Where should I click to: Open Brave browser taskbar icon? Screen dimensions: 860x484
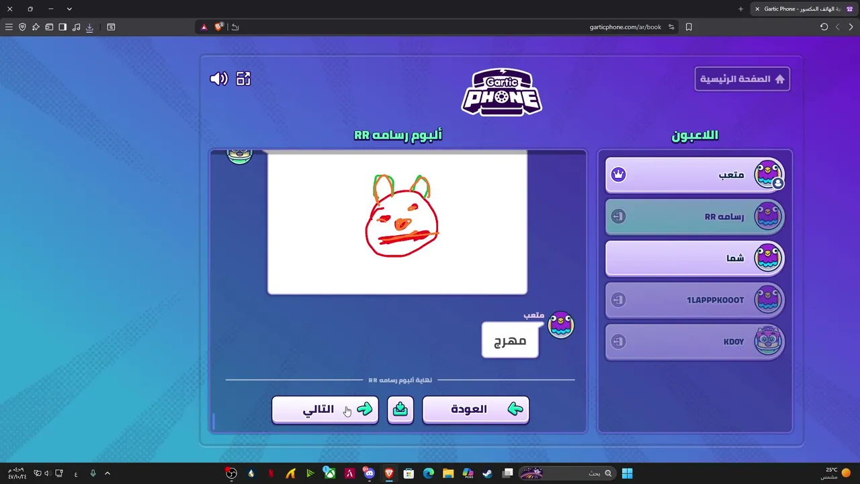[389, 473]
